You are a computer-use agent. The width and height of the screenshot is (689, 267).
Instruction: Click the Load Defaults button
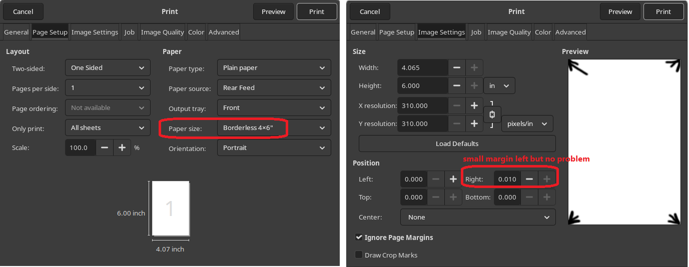point(457,143)
